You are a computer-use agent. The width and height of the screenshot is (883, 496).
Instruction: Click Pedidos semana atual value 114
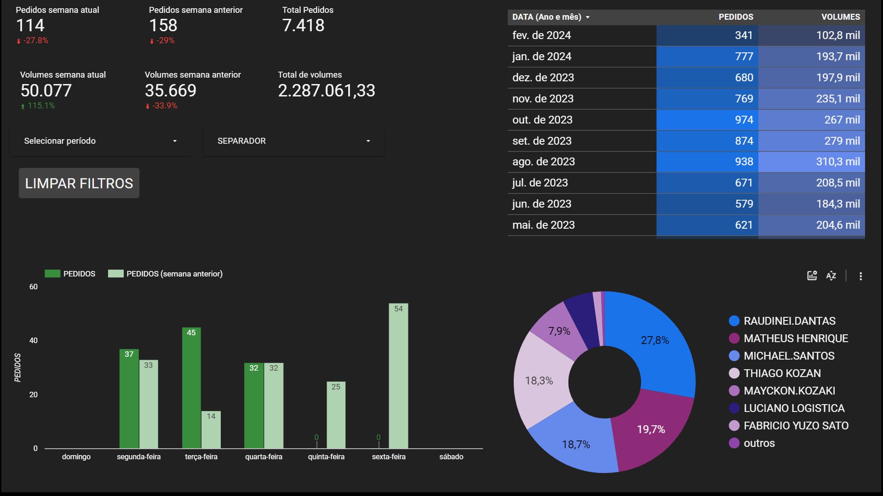point(30,26)
